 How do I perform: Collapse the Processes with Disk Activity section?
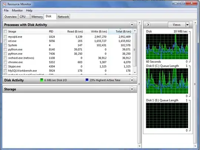click(x=132, y=25)
